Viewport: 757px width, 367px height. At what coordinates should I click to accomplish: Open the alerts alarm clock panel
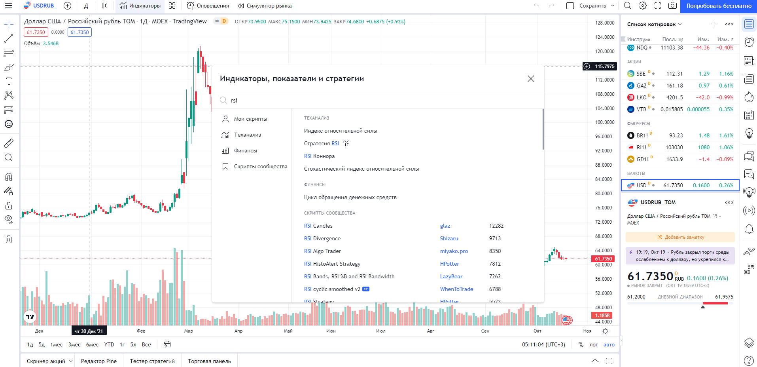(x=749, y=42)
